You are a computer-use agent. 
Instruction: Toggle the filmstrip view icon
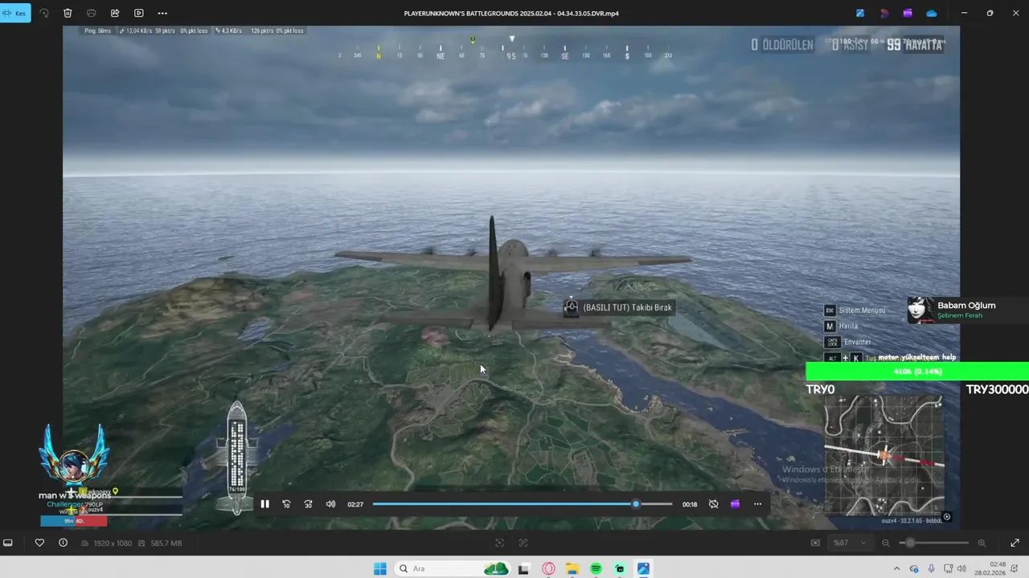pos(8,543)
